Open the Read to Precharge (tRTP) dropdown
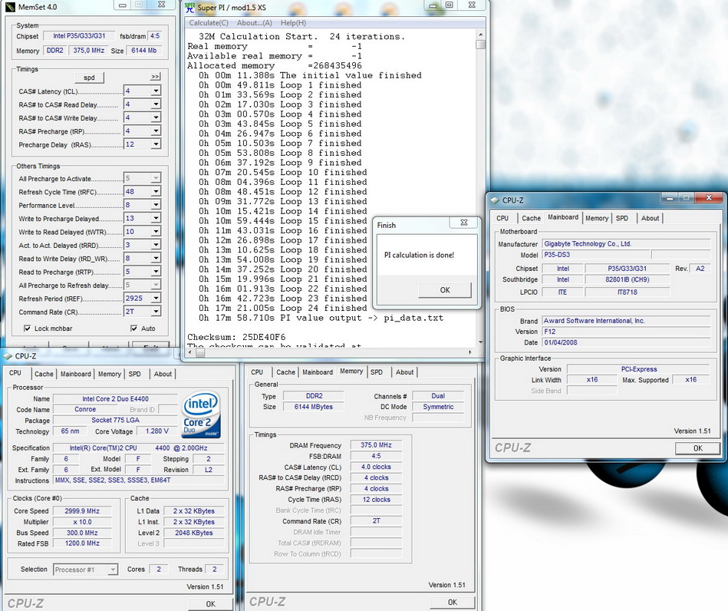The image size is (728, 611). 156,272
